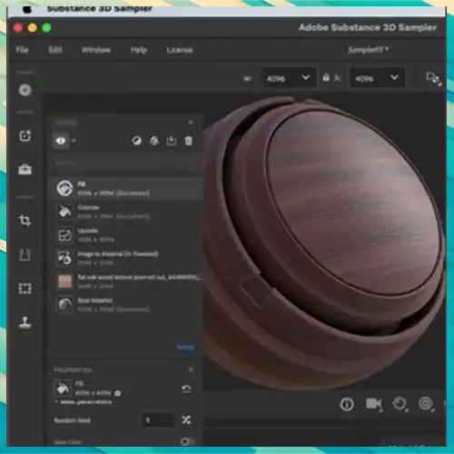Click the circular display settings icon in viewport

[x=426, y=404]
